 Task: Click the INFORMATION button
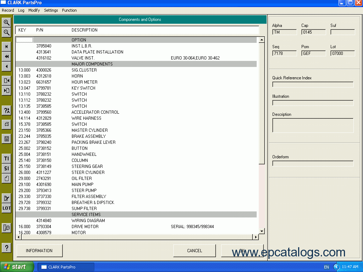pyautogui.click(x=39, y=250)
